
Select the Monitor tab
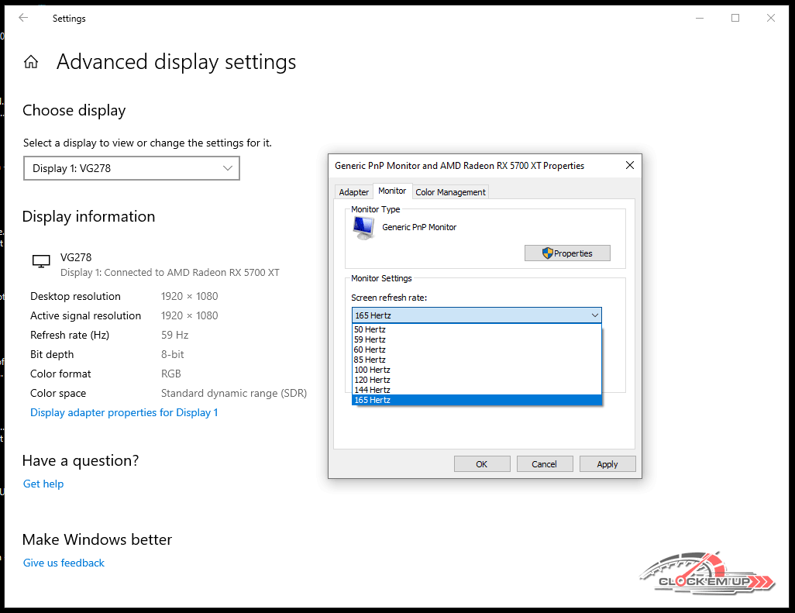point(392,191)
